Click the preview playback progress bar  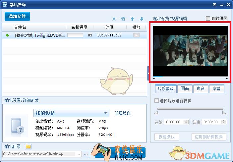pos(190,77)
